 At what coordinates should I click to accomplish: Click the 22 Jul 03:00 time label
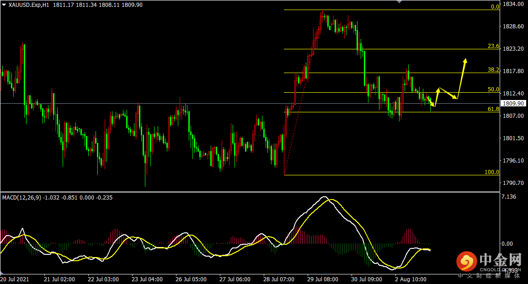(103, 279)
